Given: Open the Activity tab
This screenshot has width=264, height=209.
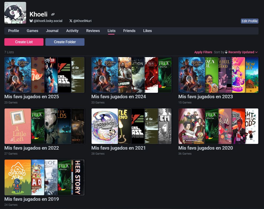Looking at the screenshot, I should (x=72, y=31).
